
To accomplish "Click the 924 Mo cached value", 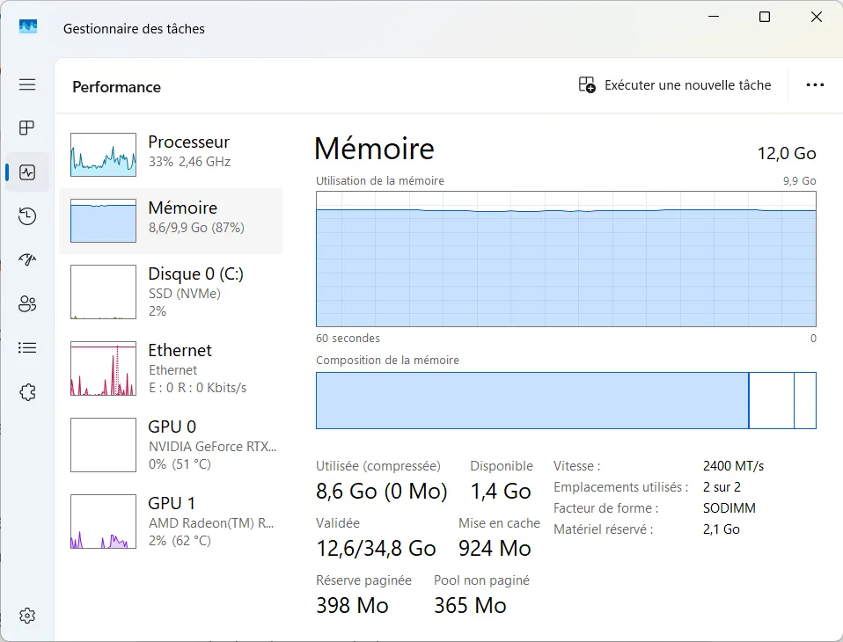I will click(495, 549).
